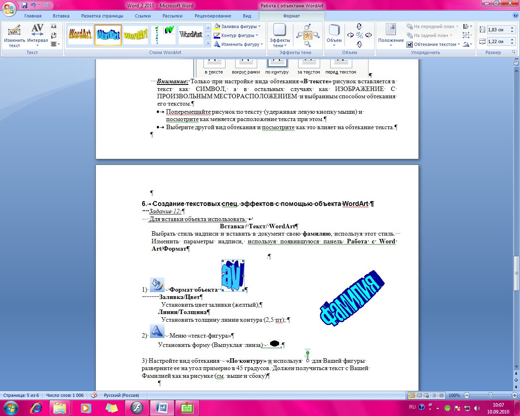
Task: Open Эффекты тени shadow effects
Action: coord(279,36)
